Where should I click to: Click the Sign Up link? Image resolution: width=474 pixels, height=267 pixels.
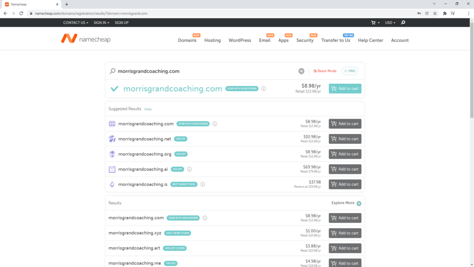pos(122,23)
